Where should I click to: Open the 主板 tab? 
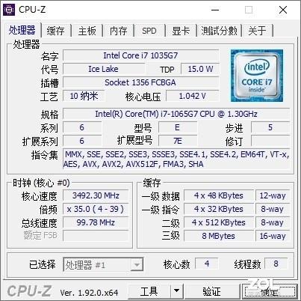[x=87, y=31]
